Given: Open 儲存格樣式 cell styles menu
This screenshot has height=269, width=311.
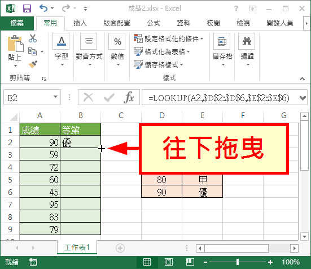Looking at the screenshot, I should tap(159, 64).
